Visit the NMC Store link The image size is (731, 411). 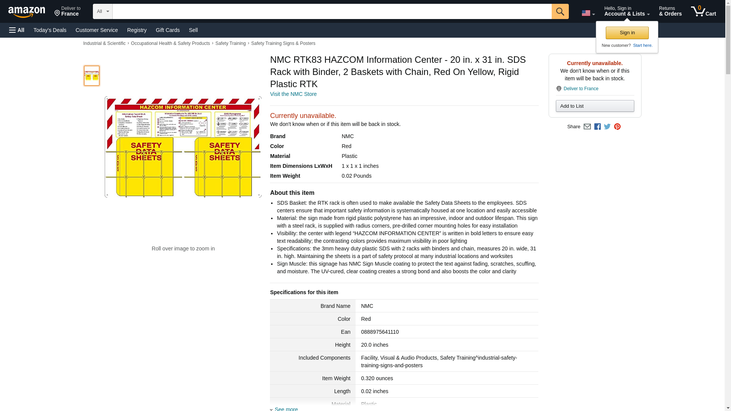tap(293, 94)
